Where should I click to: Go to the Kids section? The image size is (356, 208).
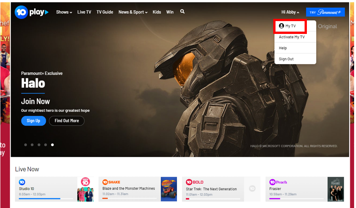point(157,12)
